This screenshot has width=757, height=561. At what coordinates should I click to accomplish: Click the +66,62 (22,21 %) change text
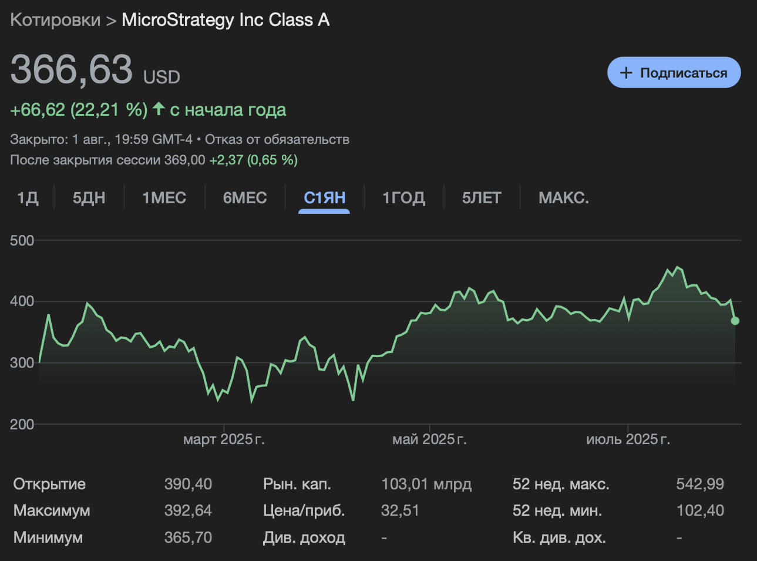coord(79,110)
